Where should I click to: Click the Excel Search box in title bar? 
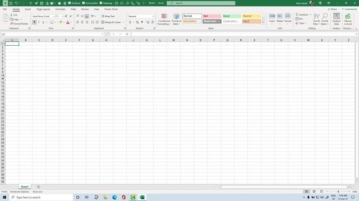[201, 3]
